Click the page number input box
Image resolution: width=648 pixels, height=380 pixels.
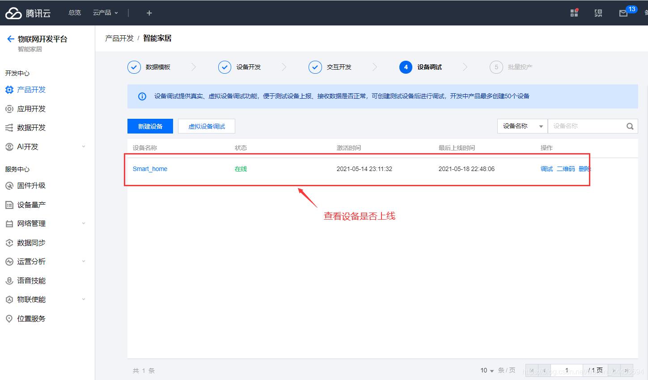567,371
